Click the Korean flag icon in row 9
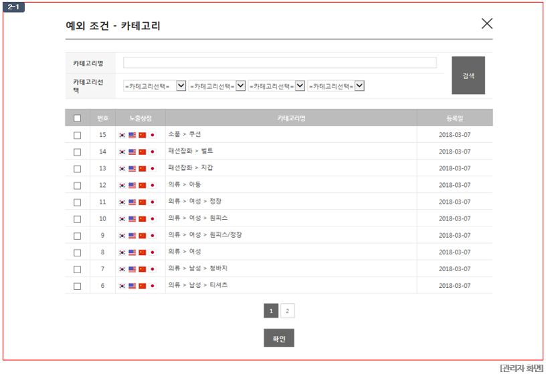 click(122, 236)
